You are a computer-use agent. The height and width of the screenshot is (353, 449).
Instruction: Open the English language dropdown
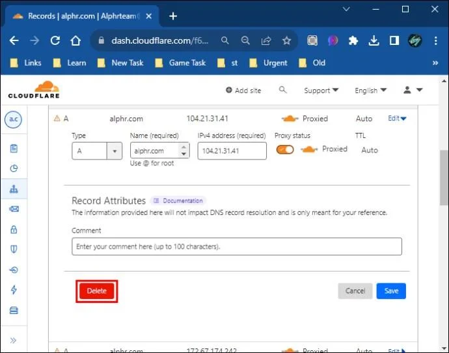[x=370, y=91]
